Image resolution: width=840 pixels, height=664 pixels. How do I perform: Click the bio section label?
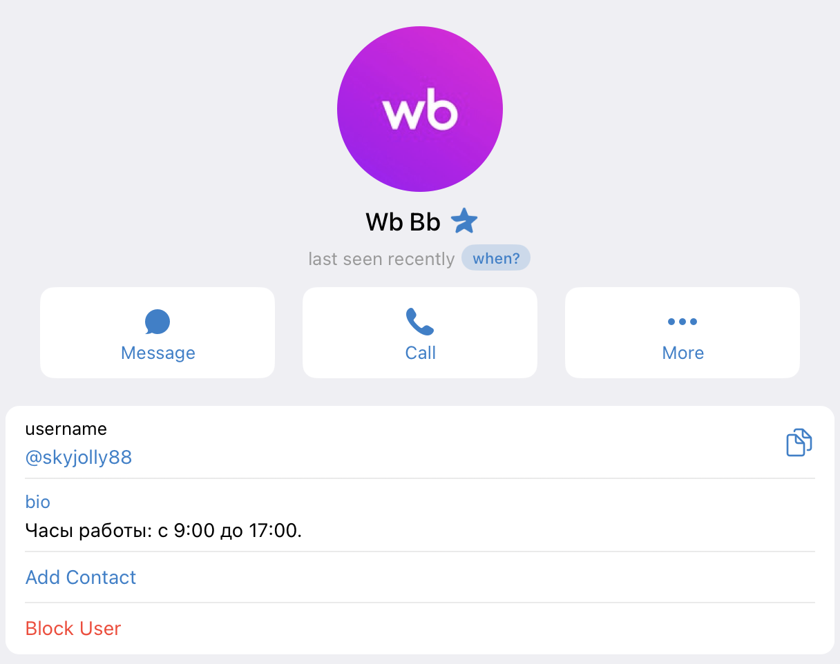coord(38,502)
